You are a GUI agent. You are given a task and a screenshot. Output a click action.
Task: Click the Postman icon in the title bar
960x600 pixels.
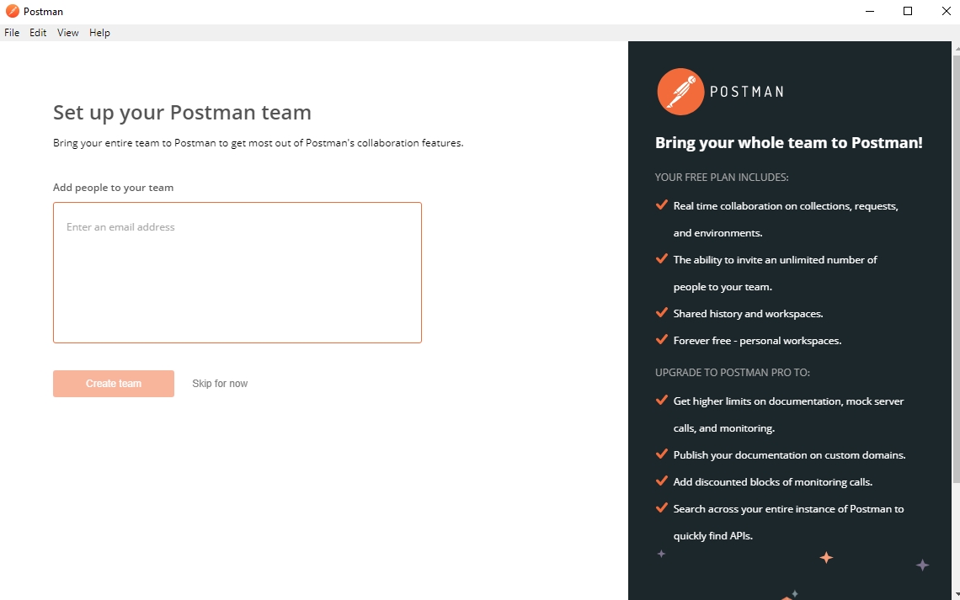(x=13, y=11)
